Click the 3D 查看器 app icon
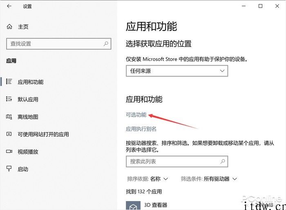The width and height of the screenshot is (286, 210). tap(133, 206)
